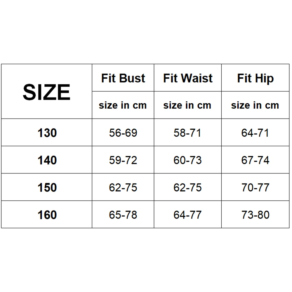Click "size in cm" under Fit Bust
Image resolution: width=292 pixels, height=292 pixels.
pyautogui.click(x=123, y=105)
